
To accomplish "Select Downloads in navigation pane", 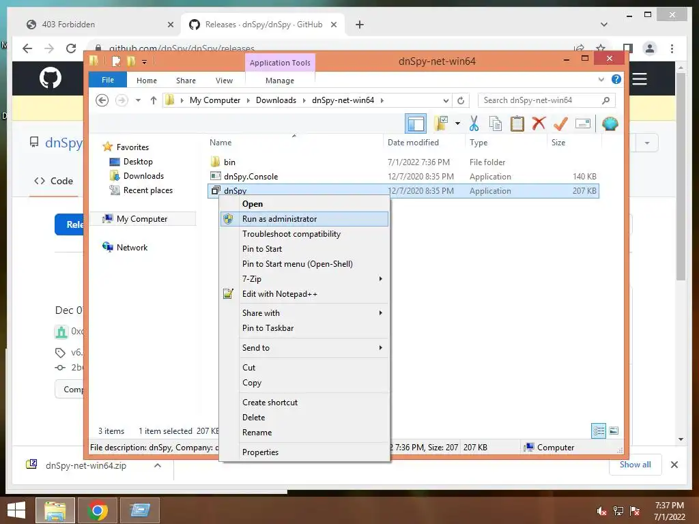I will 137,176.
